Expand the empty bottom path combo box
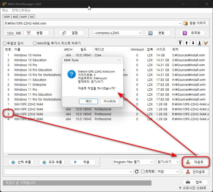 (131, 172)
